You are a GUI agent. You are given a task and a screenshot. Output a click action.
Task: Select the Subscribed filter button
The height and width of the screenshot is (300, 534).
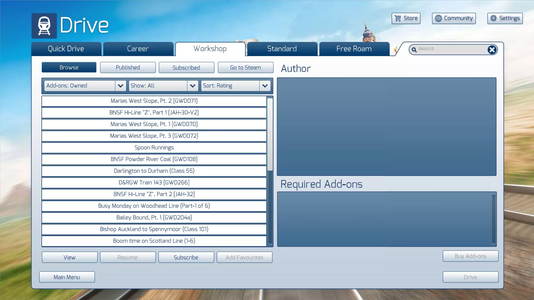coord(186,68)
